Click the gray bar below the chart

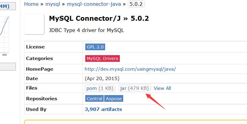click(7, 66)
